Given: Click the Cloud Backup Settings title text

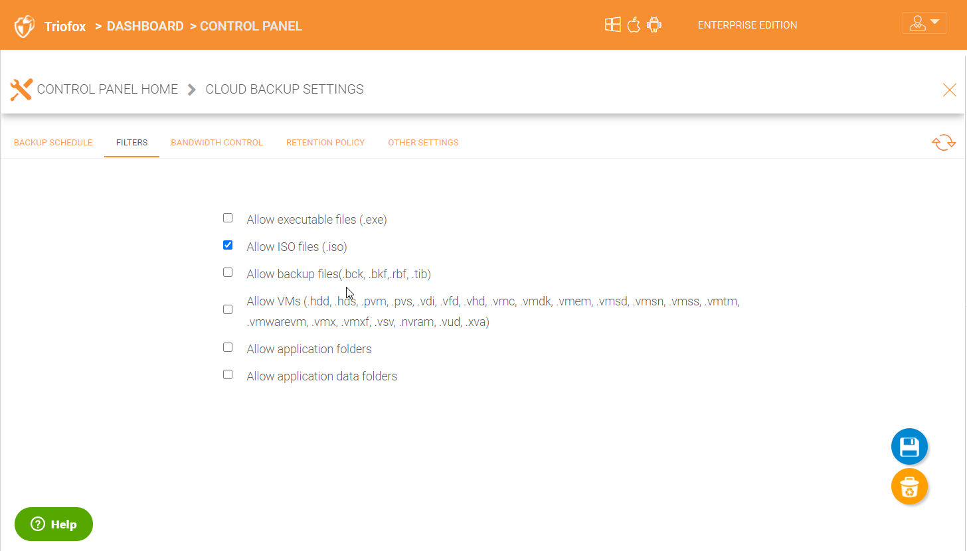Looking at the screenshot, I should [x=284, y=89].
